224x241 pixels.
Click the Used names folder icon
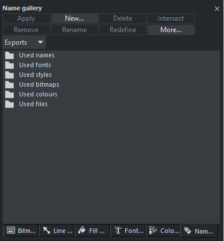pyautogui.click(x=9, y=55)
